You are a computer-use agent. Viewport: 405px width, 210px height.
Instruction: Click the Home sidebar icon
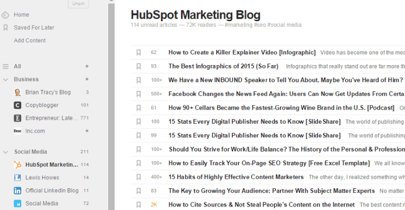[x=5, y=15]
